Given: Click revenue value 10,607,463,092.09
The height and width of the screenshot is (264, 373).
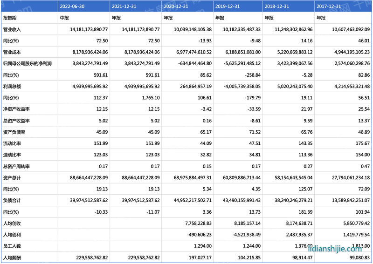Looking at the screenshot, I should pyautogui.click(x=351, y=29).
